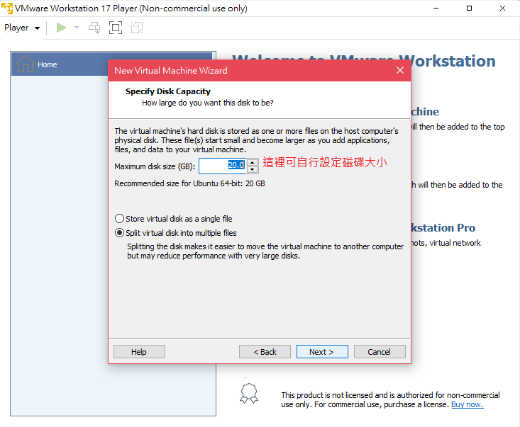Image resolution: width=520 pixels, height=427 pixels.
Task: Increase disk size with up arrow
Action: pos(253,162)
